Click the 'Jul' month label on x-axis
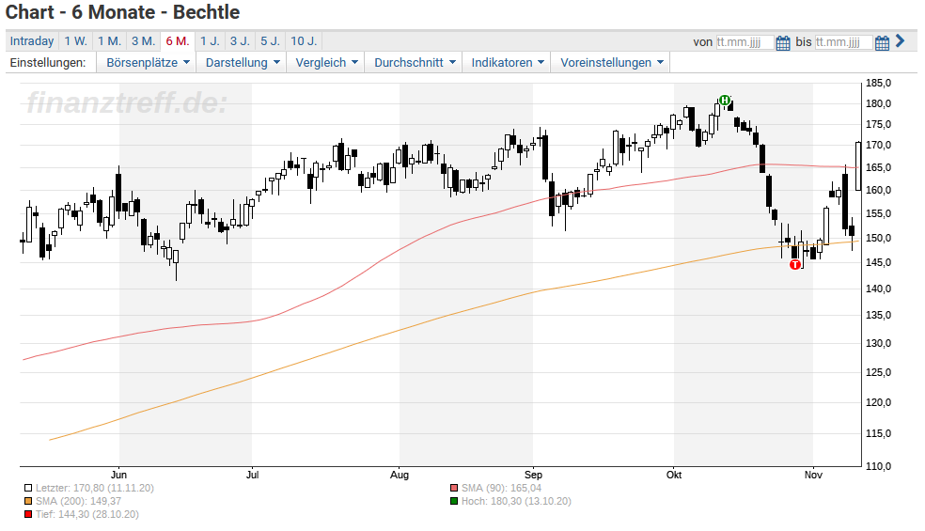925x531 pixels. (253, 475)
